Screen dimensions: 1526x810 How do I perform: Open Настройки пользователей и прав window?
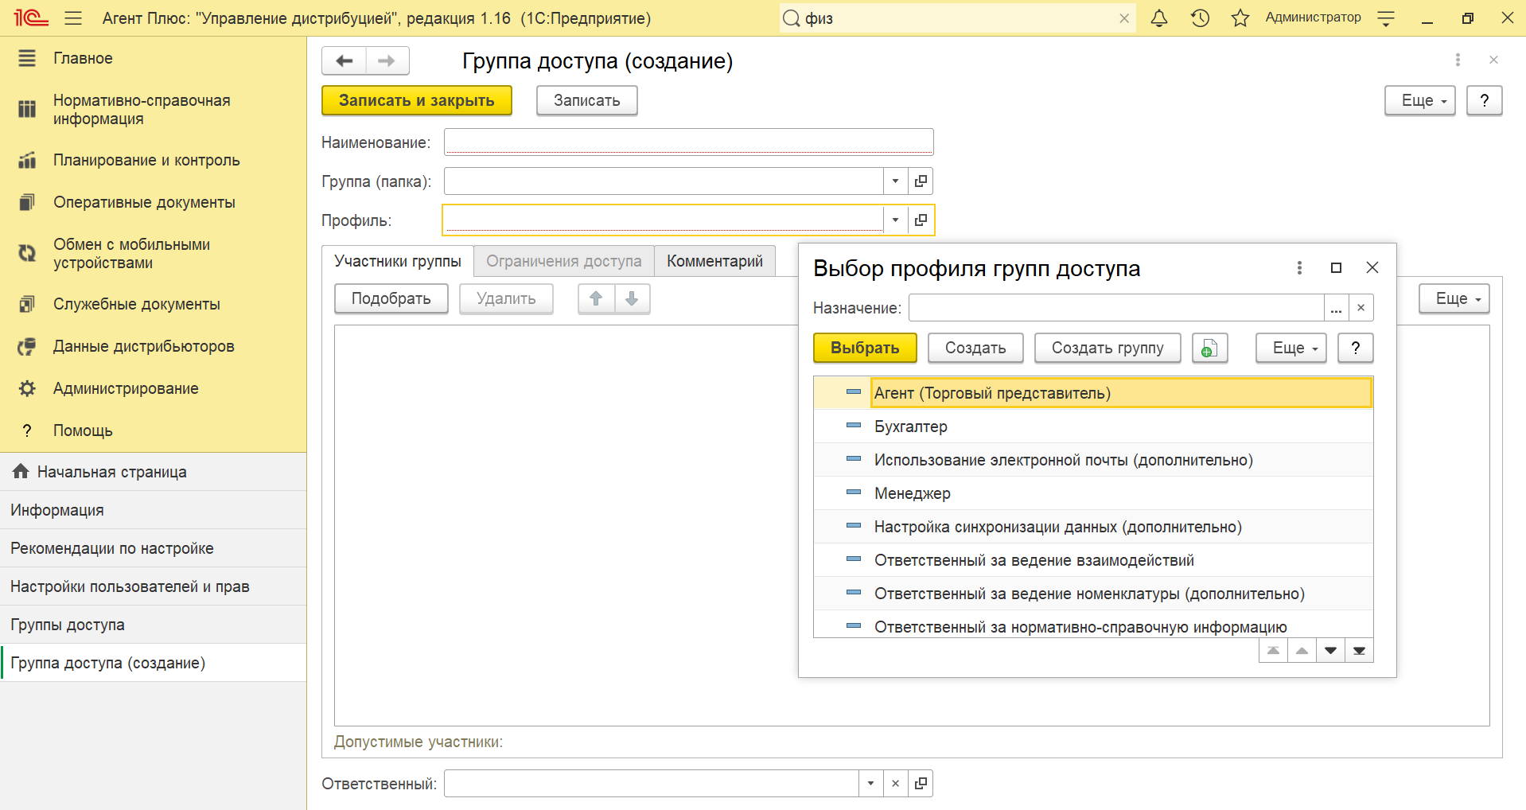[153, 586]
